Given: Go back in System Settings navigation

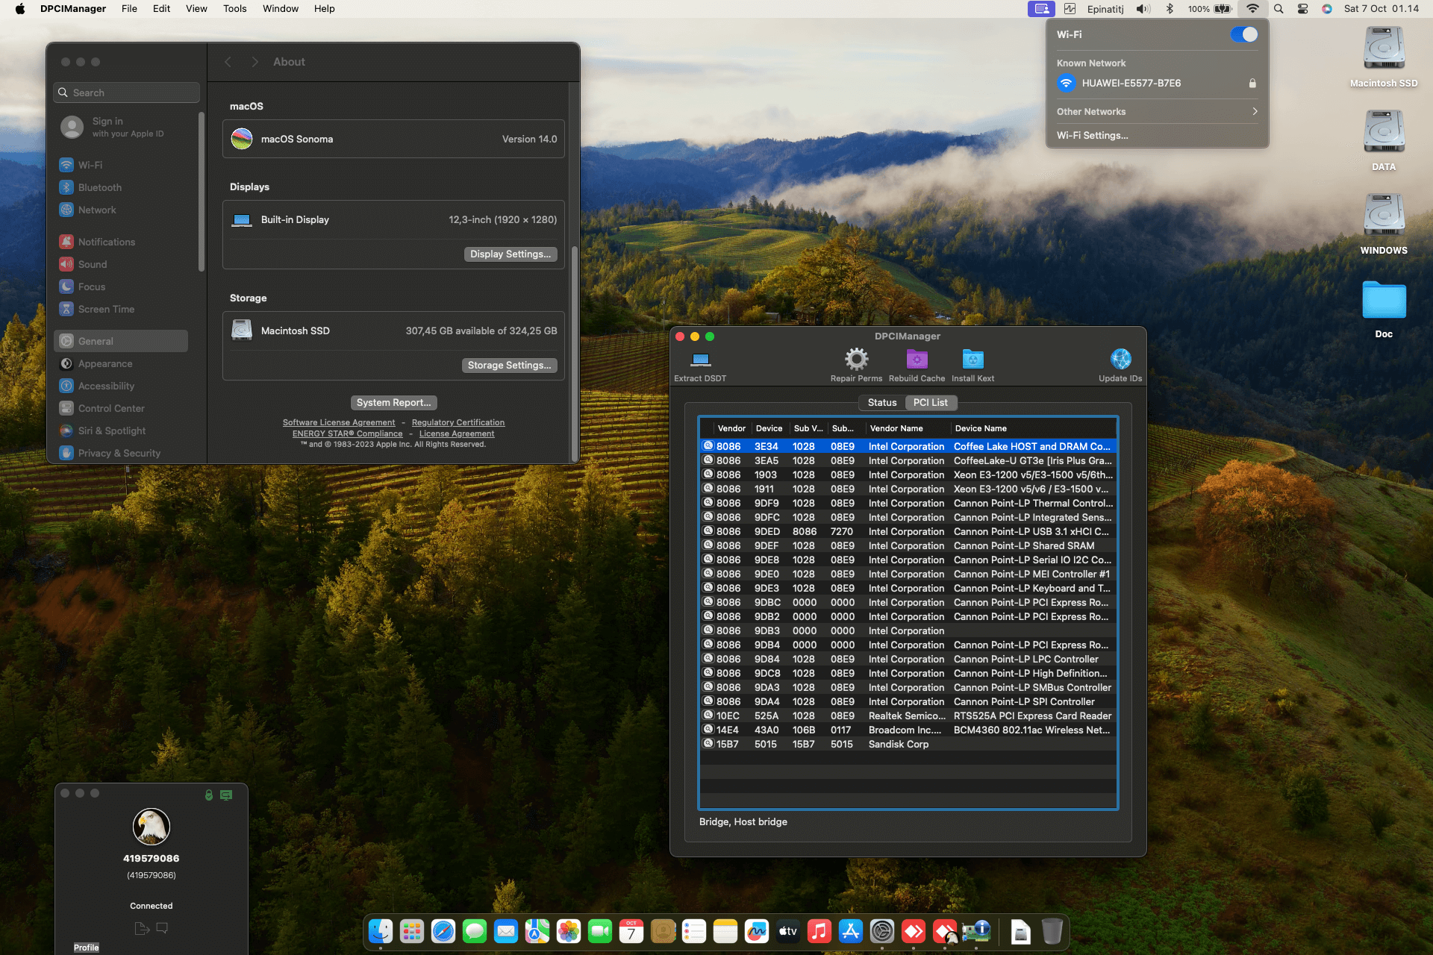Looking at the screenshot, I should tap(228, 62).
